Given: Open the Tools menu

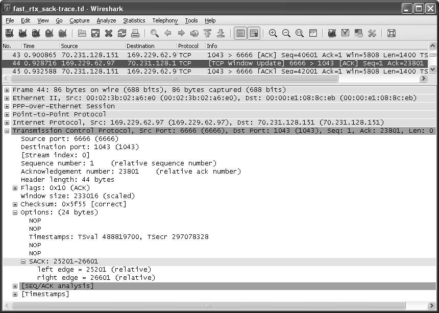Looking at the screenshot, I should point(191,20).
